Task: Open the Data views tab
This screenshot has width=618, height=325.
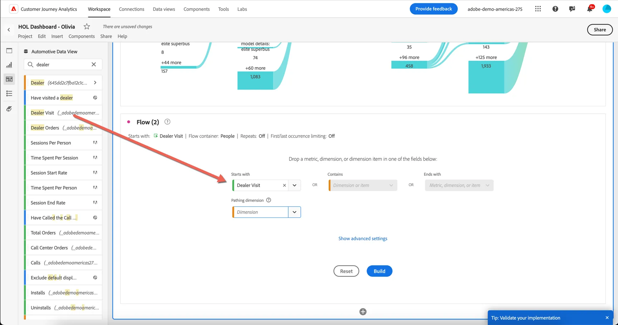Action: click(164, 9)
